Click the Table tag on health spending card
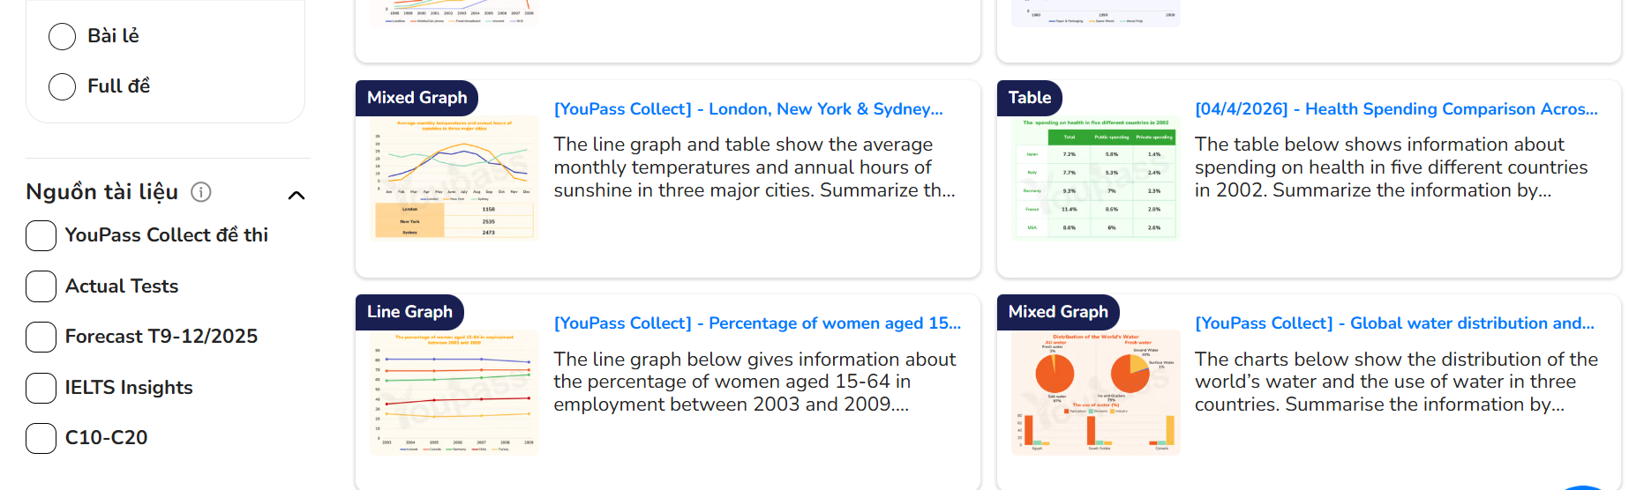Screen dimensions: 1629x490 tap(1030, 98)
